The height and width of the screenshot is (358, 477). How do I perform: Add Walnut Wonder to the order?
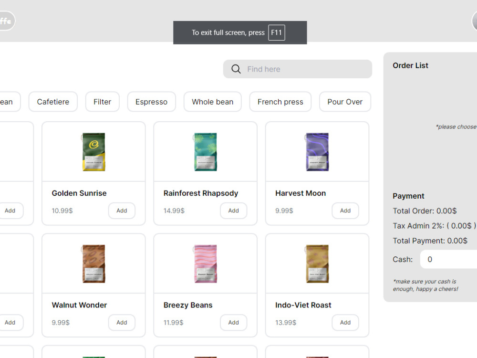(122, 322)
